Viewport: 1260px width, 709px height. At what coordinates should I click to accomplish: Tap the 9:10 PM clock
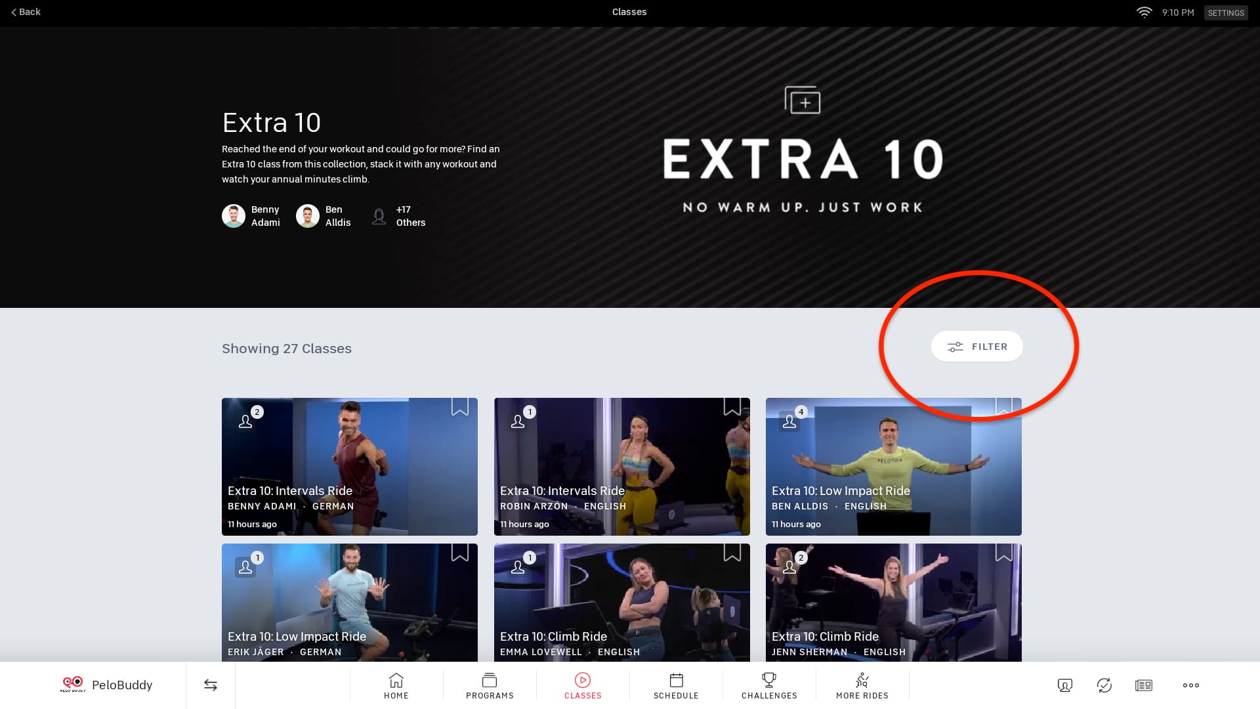click(x=1177, y=12)
